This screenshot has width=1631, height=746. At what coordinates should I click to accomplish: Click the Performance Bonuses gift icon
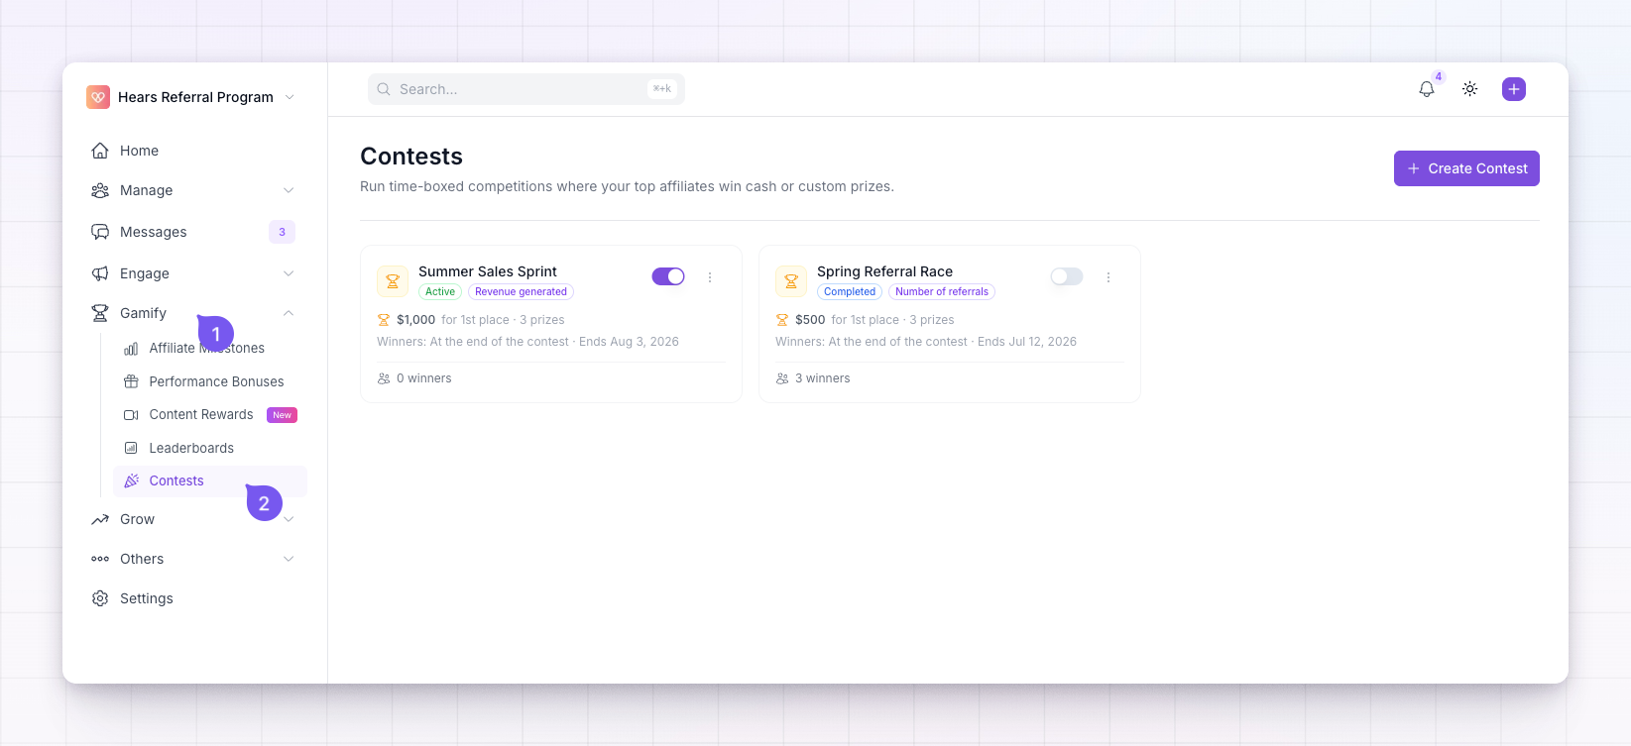131,381
